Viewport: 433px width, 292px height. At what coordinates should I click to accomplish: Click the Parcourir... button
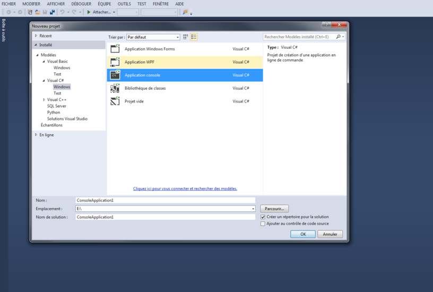click(x=274, y=209)
